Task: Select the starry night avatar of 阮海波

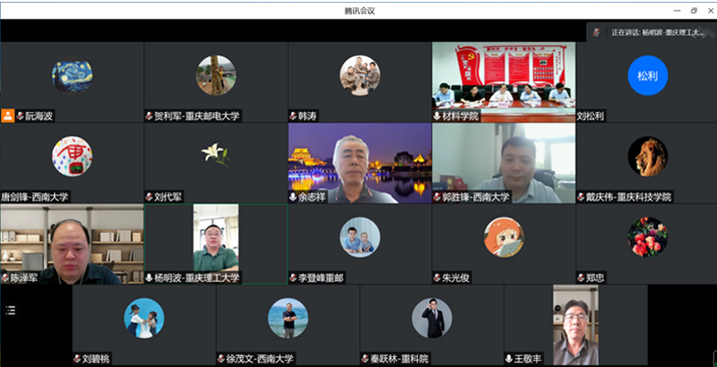Action: point(72,75)
